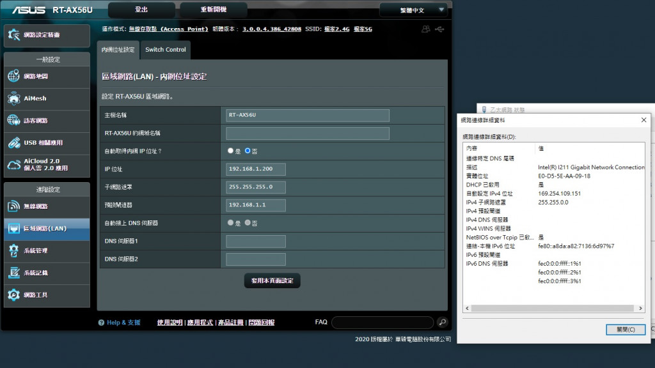This screenshot has width=655, height=368.
Task: Open the Access Point operation mode link
Action: tap(168, 29)
